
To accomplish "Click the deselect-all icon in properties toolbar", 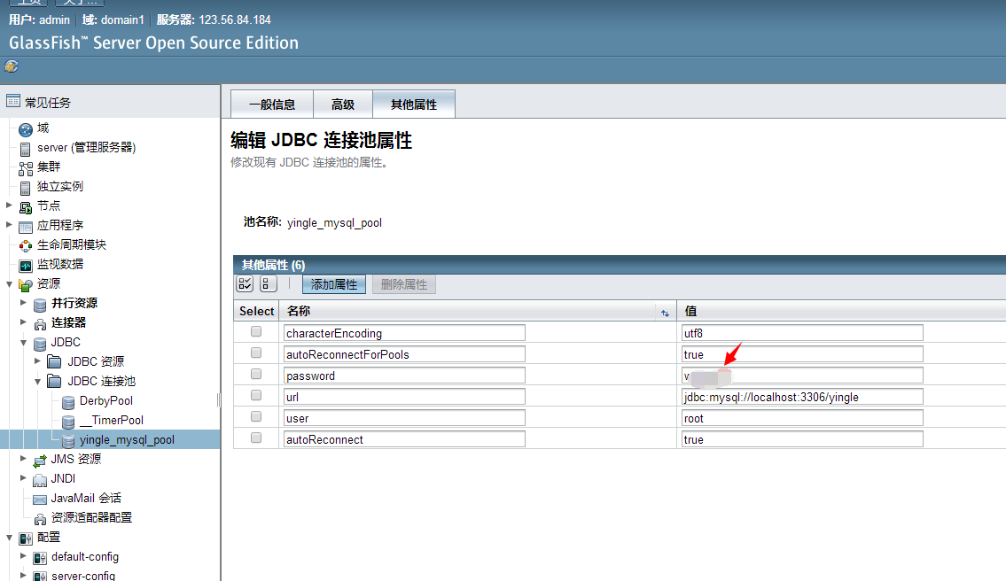I will pos(269,284).
